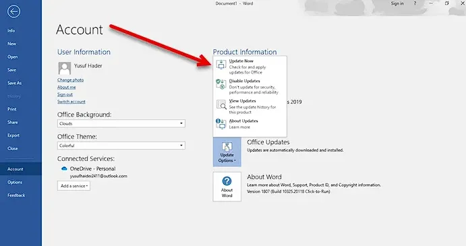Choose Open from the backstage menu

(x=13, y=57)
